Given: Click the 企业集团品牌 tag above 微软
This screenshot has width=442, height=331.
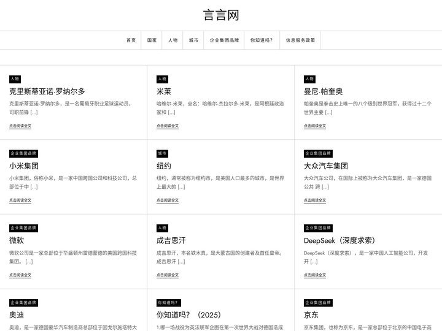Looking at the screenshot, I should click(x=24, y=228).
